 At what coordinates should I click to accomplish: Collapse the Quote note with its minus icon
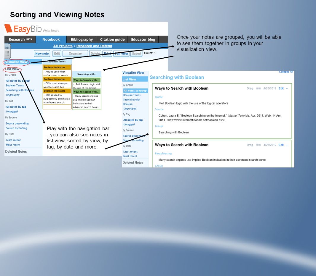tap(287, 88)
